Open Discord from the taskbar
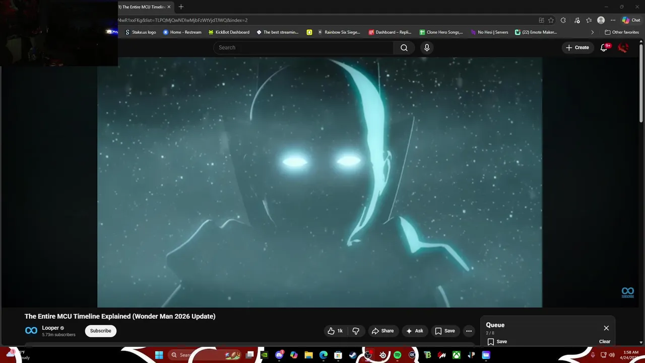 click(x=279, y=355)
